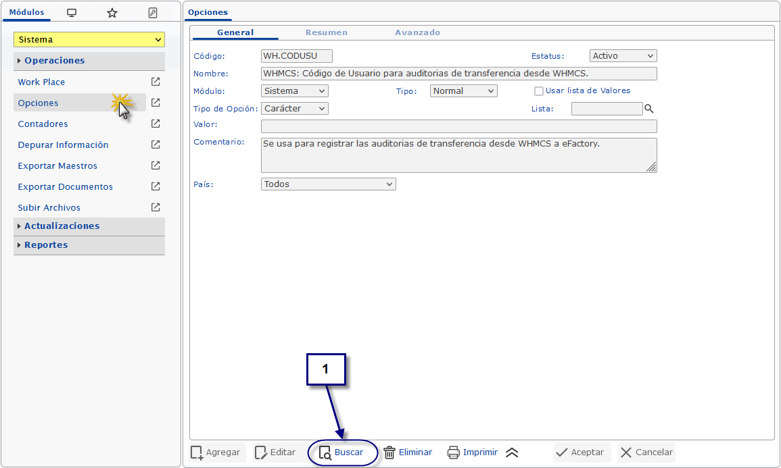Click the Valor input field
781x468 pixels.
coord(458,126)
